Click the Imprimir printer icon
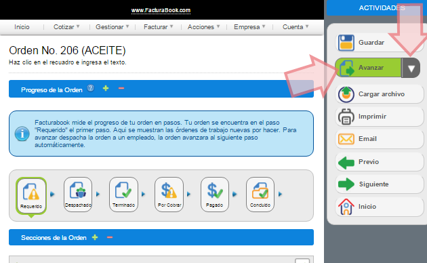The height and width of the screenshot is (263, 427). click(x=346, y=117)
